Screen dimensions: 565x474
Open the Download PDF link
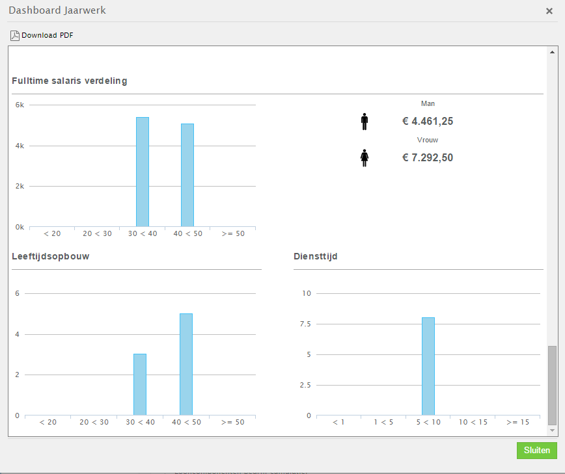(48, 35)
